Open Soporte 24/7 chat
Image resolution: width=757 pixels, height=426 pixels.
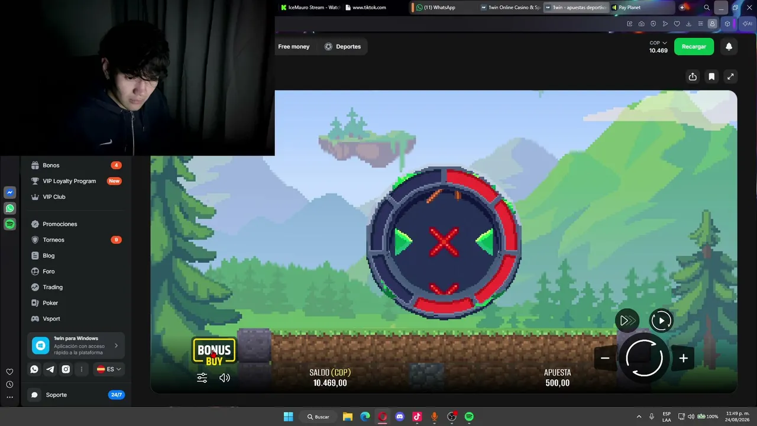pyautogui.click(x=76, y=395)
